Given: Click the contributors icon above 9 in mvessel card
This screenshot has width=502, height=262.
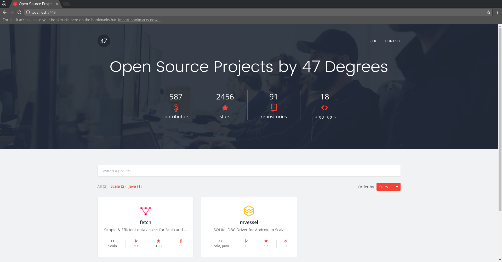Looking at the screenshot, I should point(286,241).
